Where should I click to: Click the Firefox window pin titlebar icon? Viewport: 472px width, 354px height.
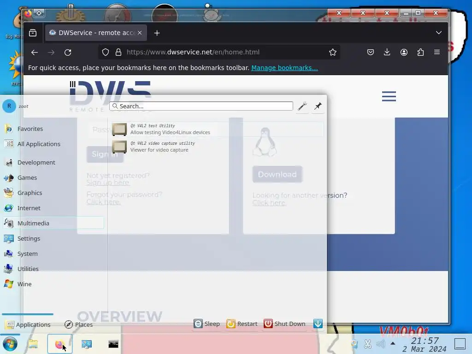pyautogui.click(x=39, y=13)
